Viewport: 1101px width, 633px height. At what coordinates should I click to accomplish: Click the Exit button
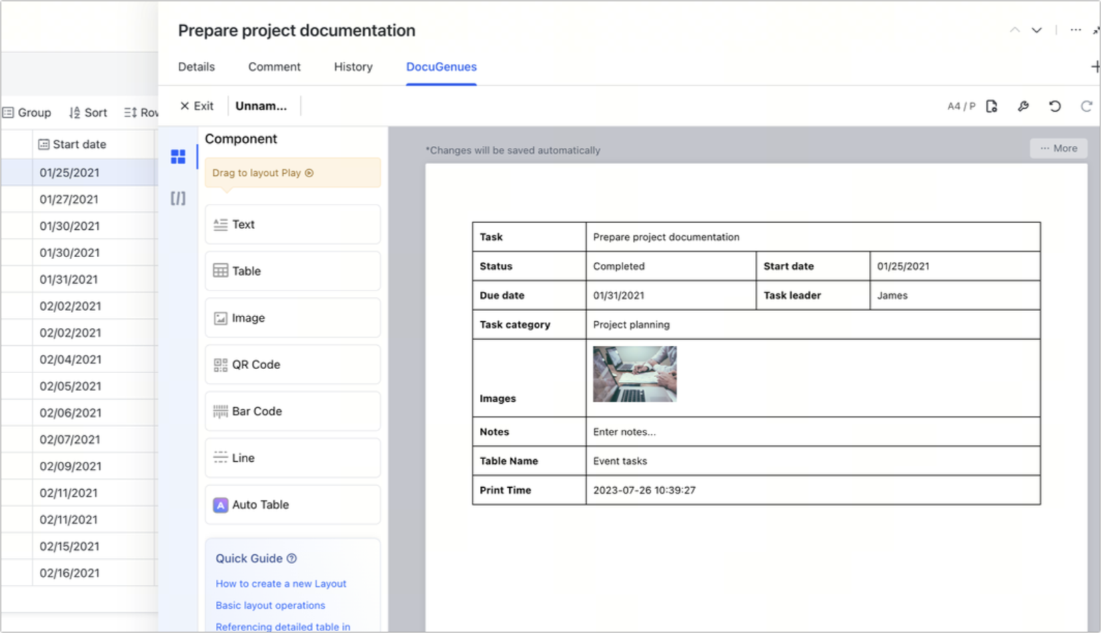coord(196,106)
